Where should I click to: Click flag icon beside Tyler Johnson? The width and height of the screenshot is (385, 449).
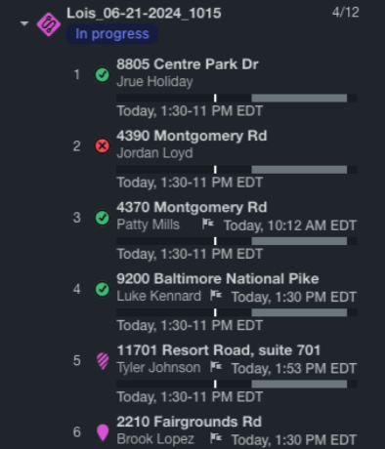tap(216, 367)
